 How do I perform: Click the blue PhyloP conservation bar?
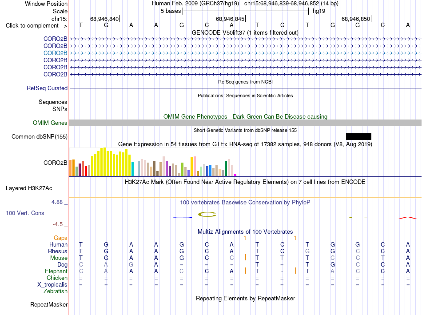click(183, 217)
